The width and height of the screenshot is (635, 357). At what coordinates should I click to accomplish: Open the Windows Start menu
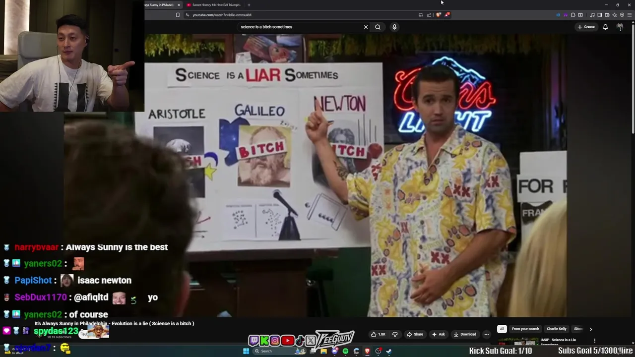click(x=246, y=351)
